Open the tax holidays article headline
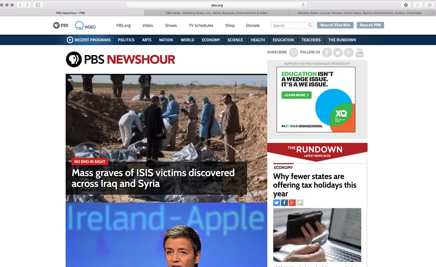The width and height of the screenshot is (436, 267). pos(315,185)
